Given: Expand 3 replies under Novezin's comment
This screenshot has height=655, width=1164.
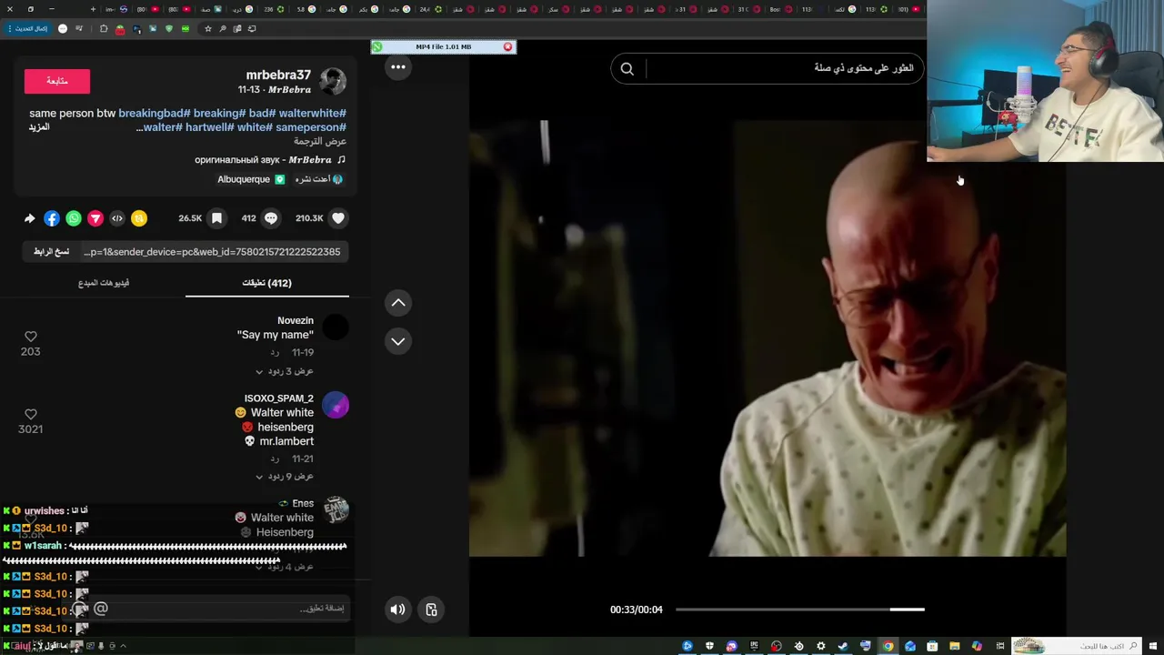Looking at the screenshot, I should [x=284, y=371].
